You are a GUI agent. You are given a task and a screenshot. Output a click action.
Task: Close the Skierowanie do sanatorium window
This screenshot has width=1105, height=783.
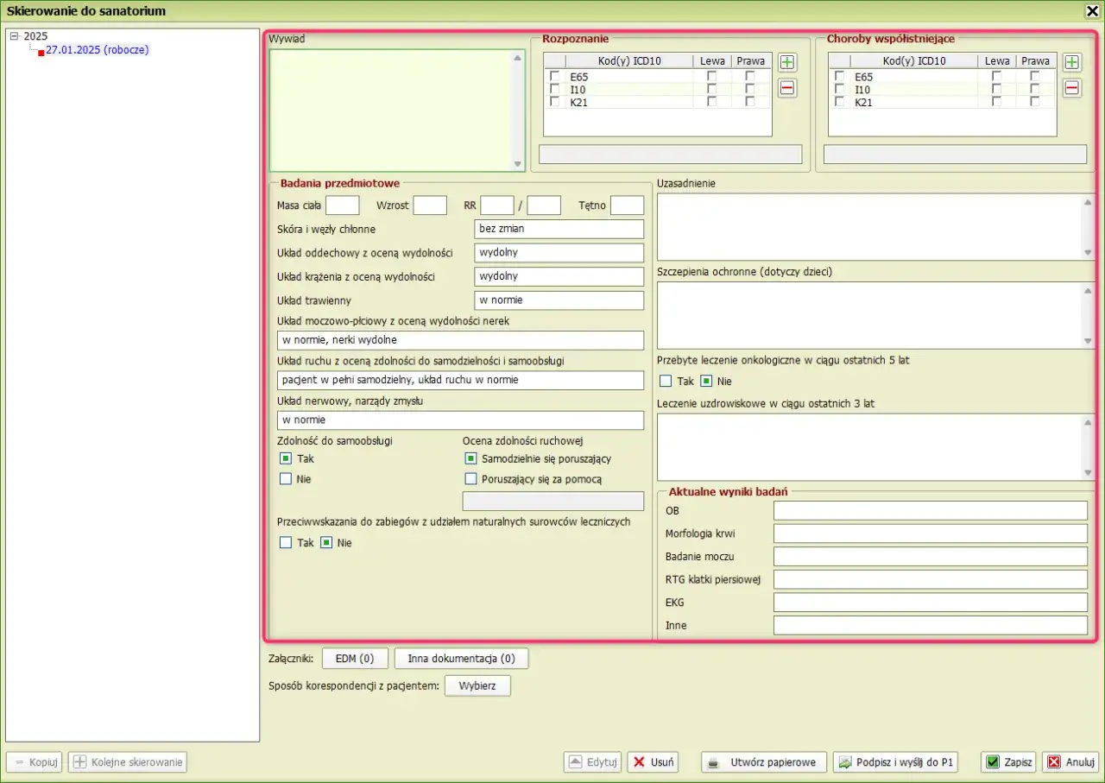click(1091, 10)
